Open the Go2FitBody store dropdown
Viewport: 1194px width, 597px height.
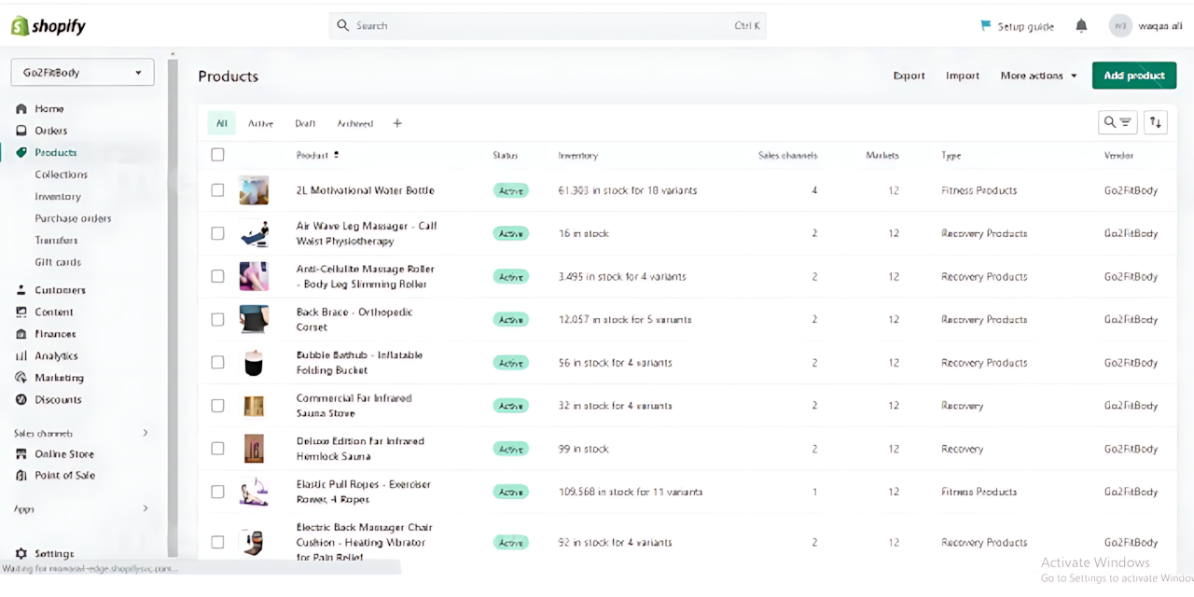click(82, 72)
